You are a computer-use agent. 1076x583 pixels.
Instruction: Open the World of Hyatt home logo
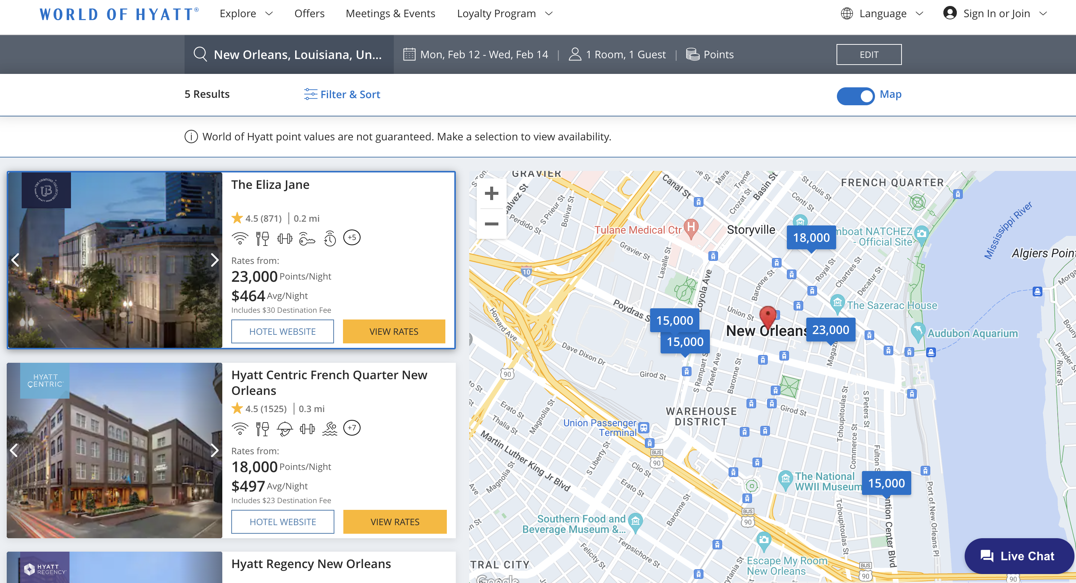pos(119,14)
